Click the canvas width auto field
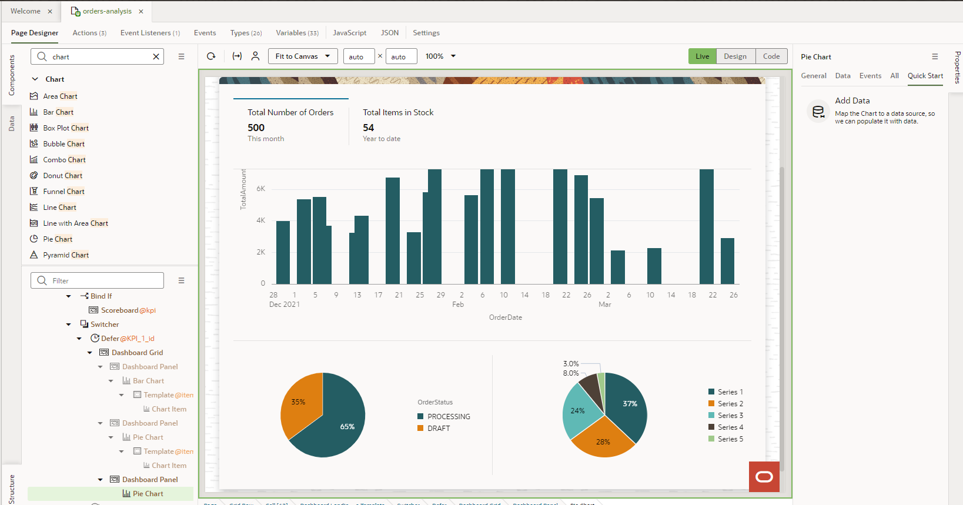Screen dimensions: 963x505 tap(359, 56)
